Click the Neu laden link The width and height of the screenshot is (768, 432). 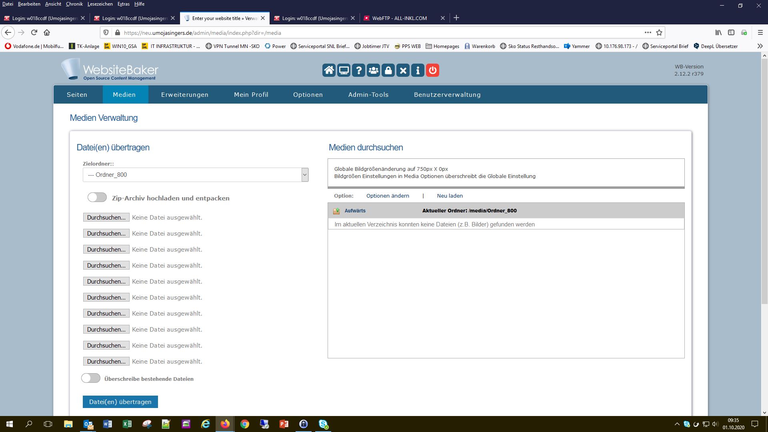(x=450, y=196)
